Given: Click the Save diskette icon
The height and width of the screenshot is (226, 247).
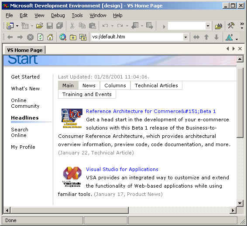Looking at the screenshot, I should [50, 26].
